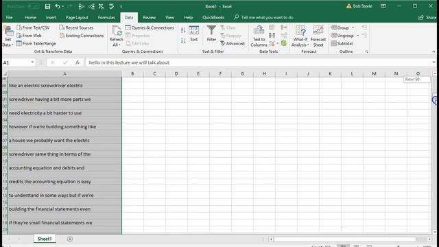The image size is (439, 247).
Task: Select the Sheet1 tab
Action: (45, 239)
